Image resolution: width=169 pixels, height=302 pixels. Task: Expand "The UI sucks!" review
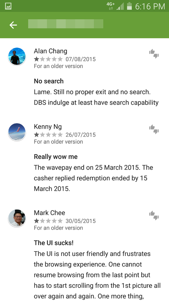click(97, 270)
